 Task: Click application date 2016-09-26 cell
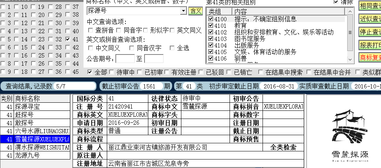pyautogui.click(x=127, y=123)
